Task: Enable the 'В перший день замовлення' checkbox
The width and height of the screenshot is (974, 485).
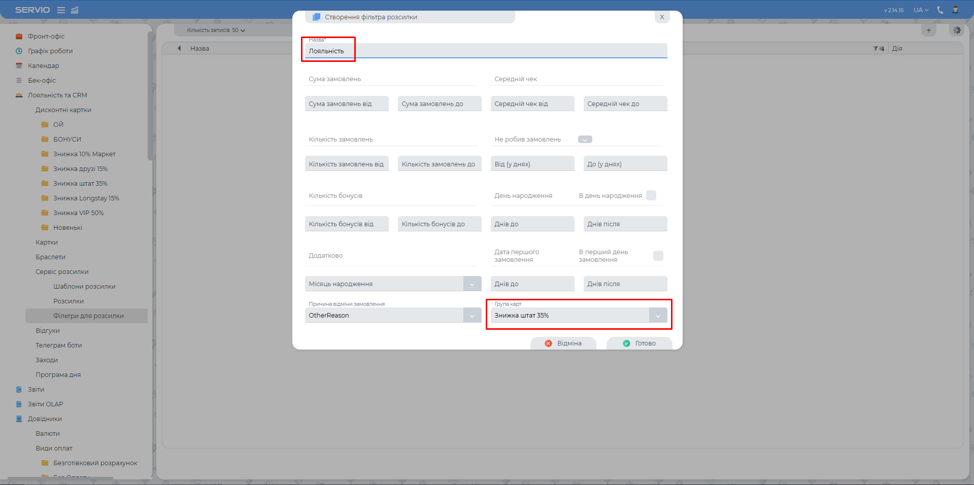Action: (658, 256)
